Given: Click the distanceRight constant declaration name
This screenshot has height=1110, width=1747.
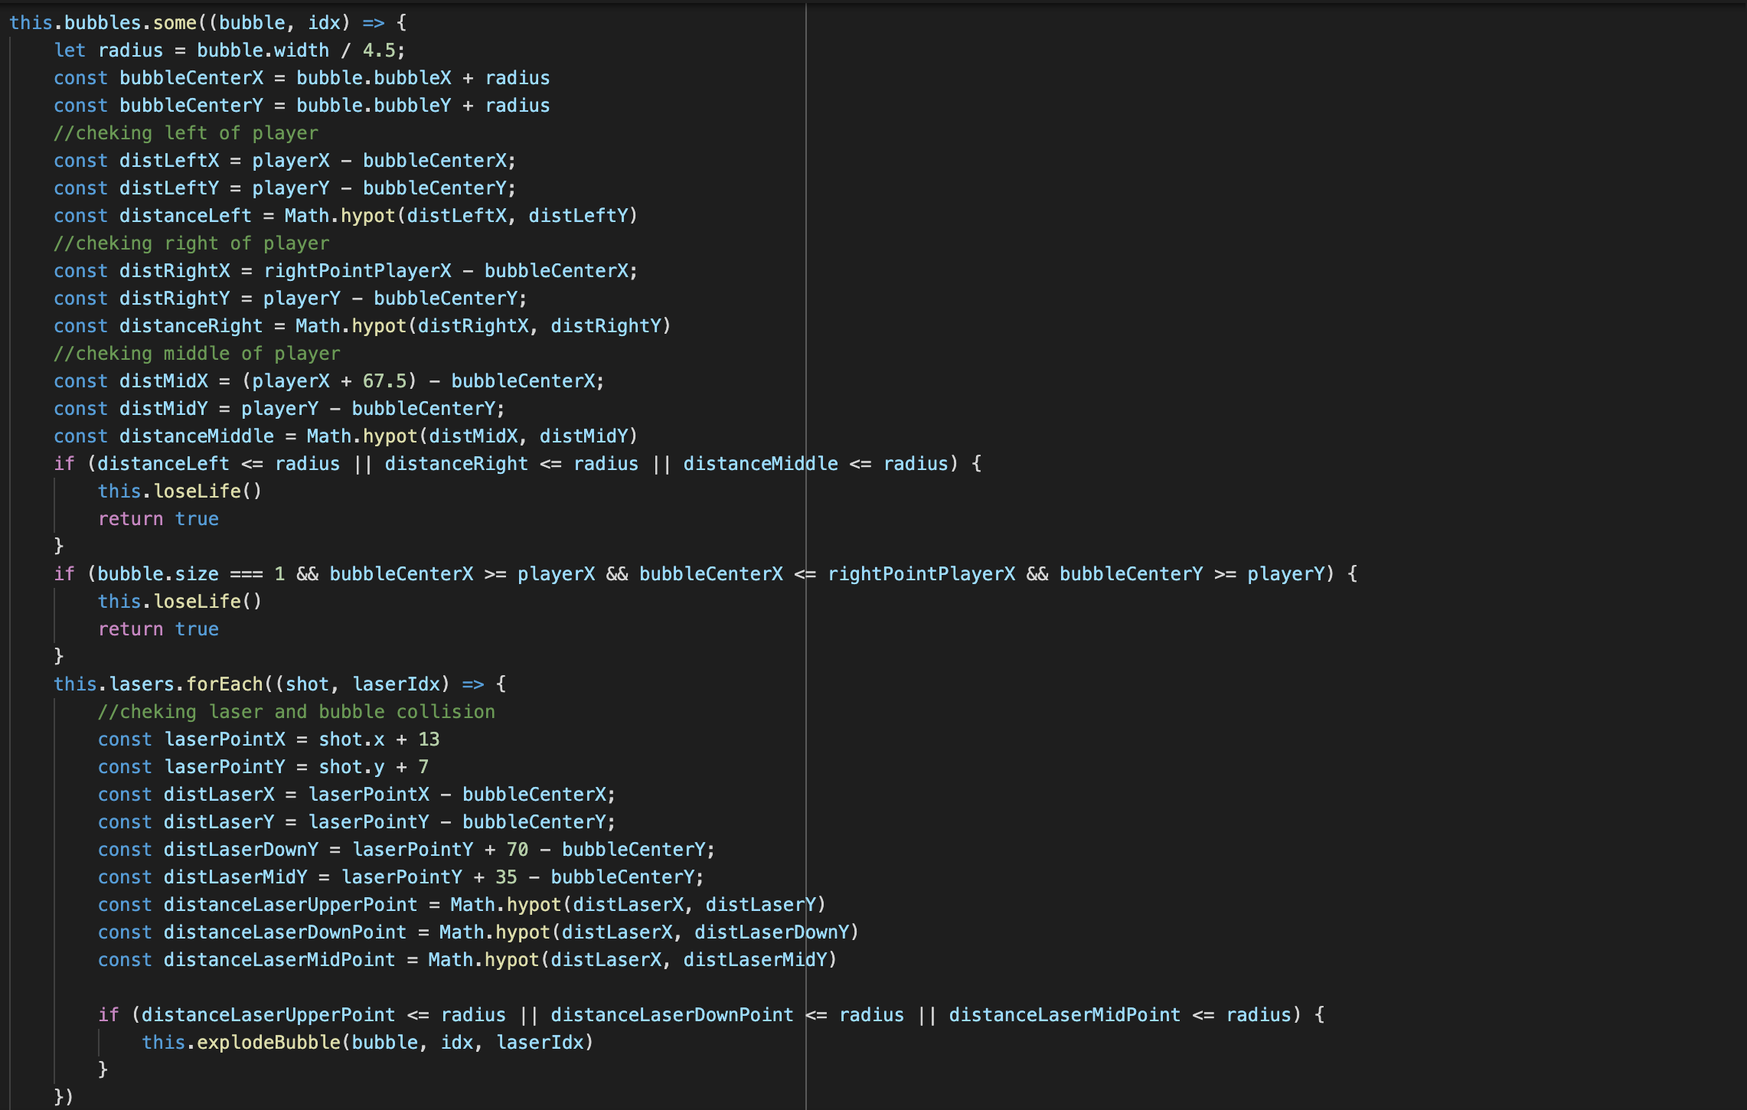Looking at the screenshot, I should click(191, 326).
